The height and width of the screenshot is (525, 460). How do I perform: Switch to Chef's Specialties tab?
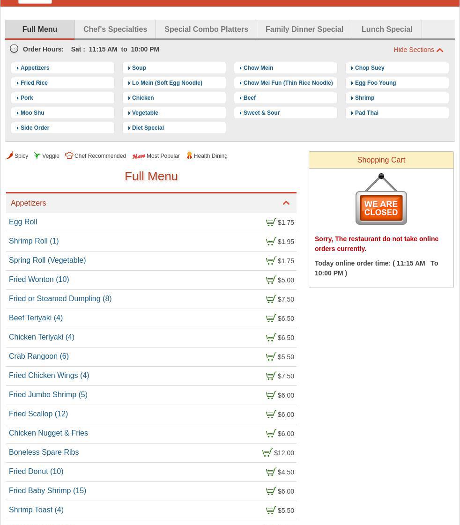point(115,29)
